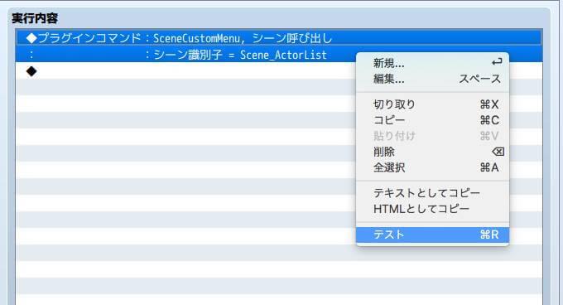
Task: Click テキストとしてコピー menu entry
Action: tap(432, 193)
